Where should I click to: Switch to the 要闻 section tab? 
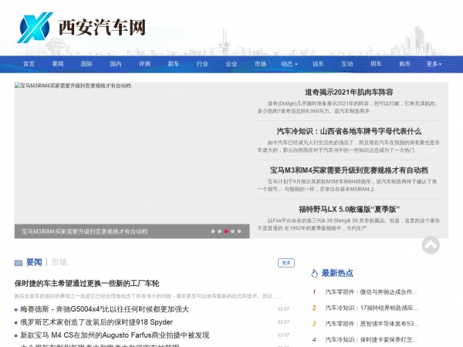pos(34,262)
